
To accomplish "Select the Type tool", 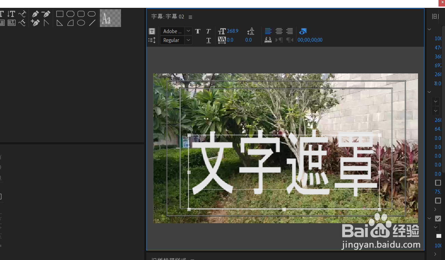I will click(2, 14).
